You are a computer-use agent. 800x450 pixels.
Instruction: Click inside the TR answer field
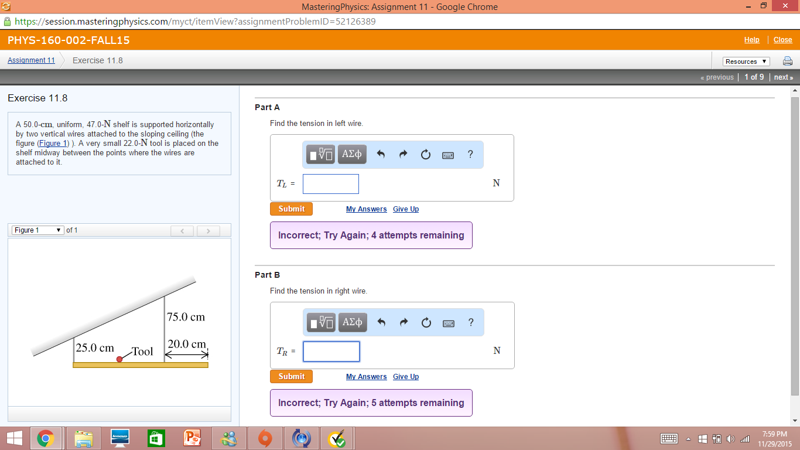pyautogui.click(x=331, y=351)
